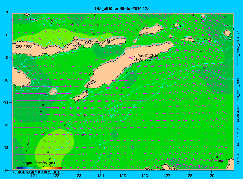Click the yellow drifter marker west of Timor
Viewport: 243px width, 179px height.
click(x=89, y=74)
